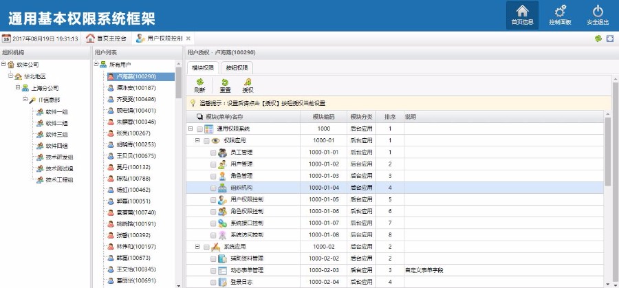
Task: Click the 辅助资料管理 module icon
Action: (222, 259)
